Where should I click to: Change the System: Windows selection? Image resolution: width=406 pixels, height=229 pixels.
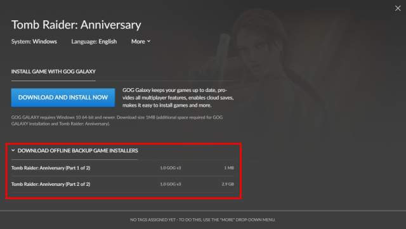pos(34,41)
